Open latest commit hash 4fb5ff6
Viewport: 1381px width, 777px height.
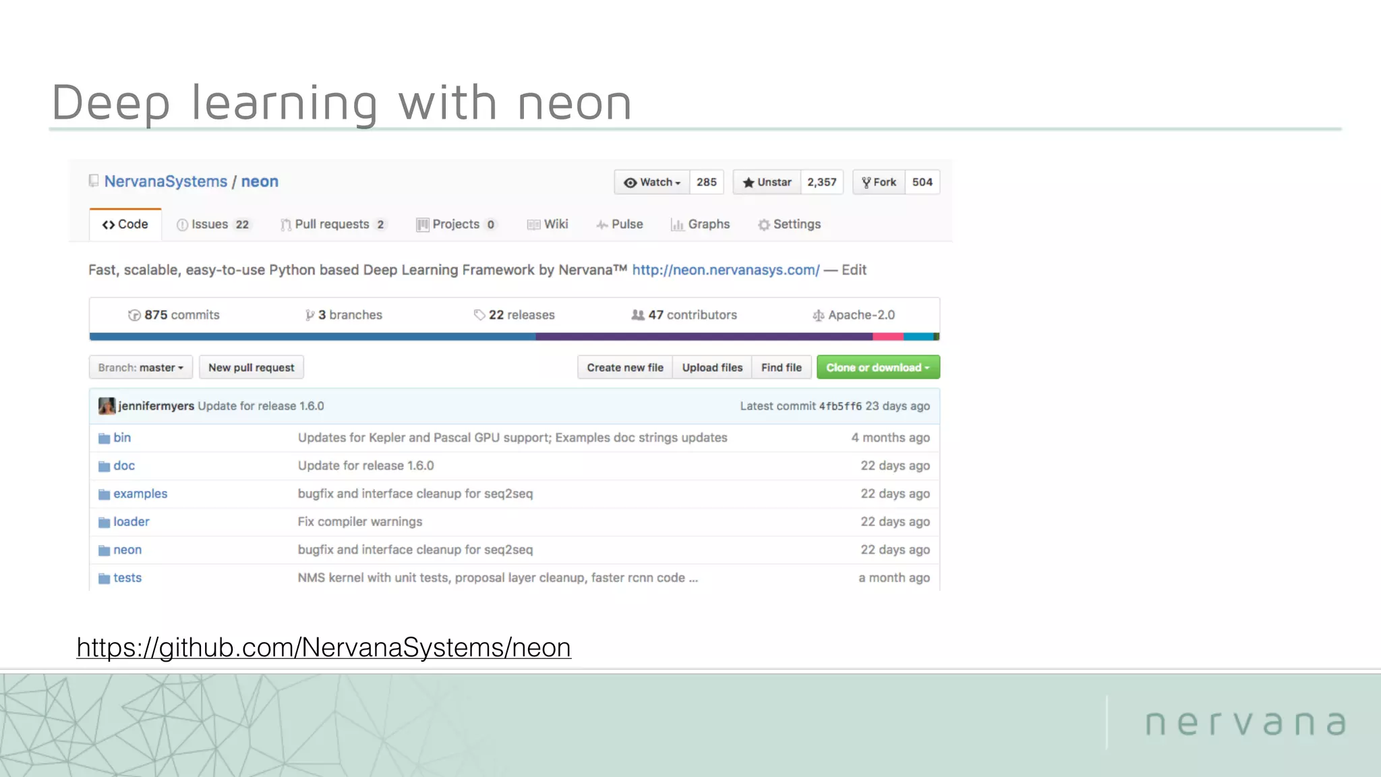(840, 406)
